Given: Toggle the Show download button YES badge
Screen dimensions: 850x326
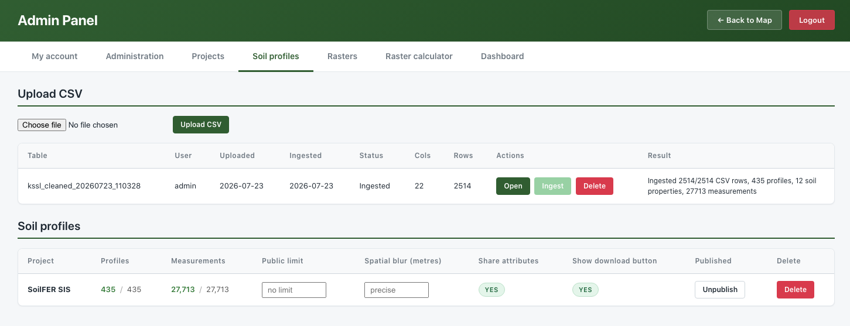Looking at the screenshot, I should [585, 290].
